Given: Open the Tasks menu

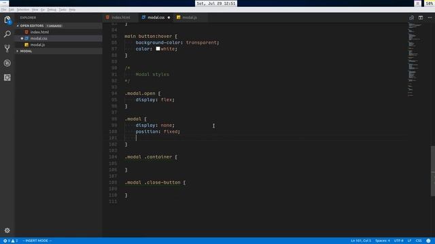Looking at the screenshot, I should 63,9.
